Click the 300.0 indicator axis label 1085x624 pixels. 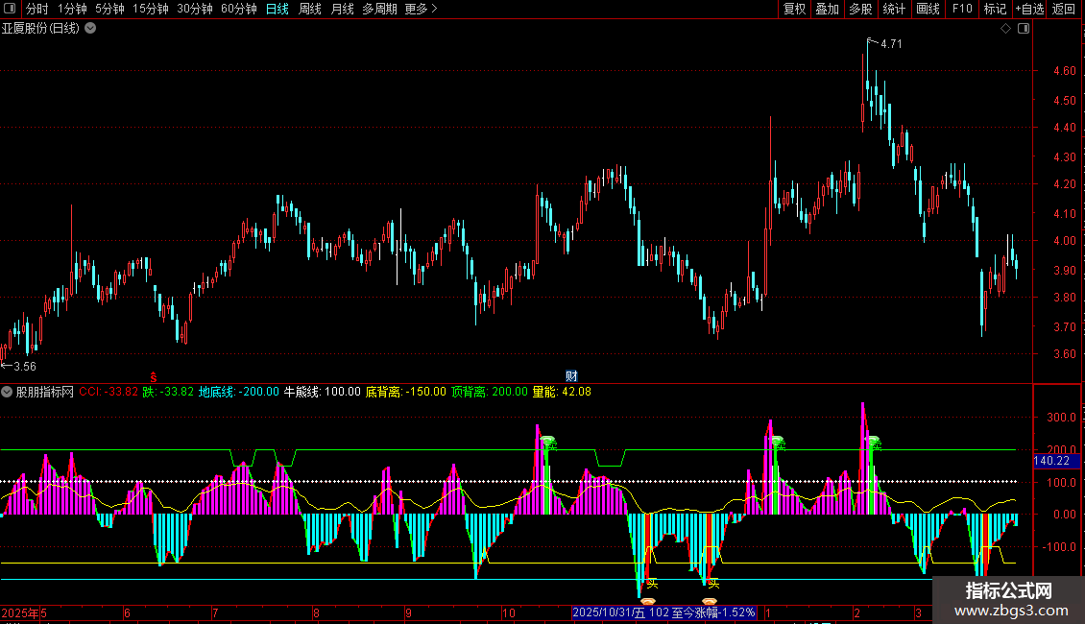1061,418
